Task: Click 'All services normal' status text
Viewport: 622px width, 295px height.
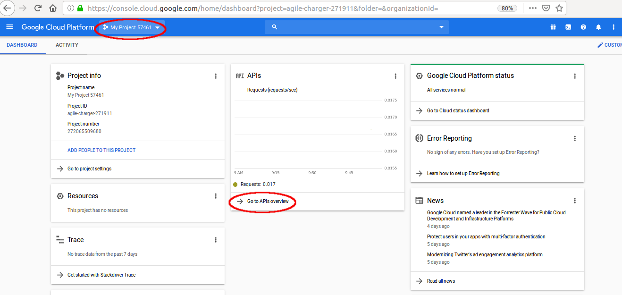Action: (x=446, y=90)
